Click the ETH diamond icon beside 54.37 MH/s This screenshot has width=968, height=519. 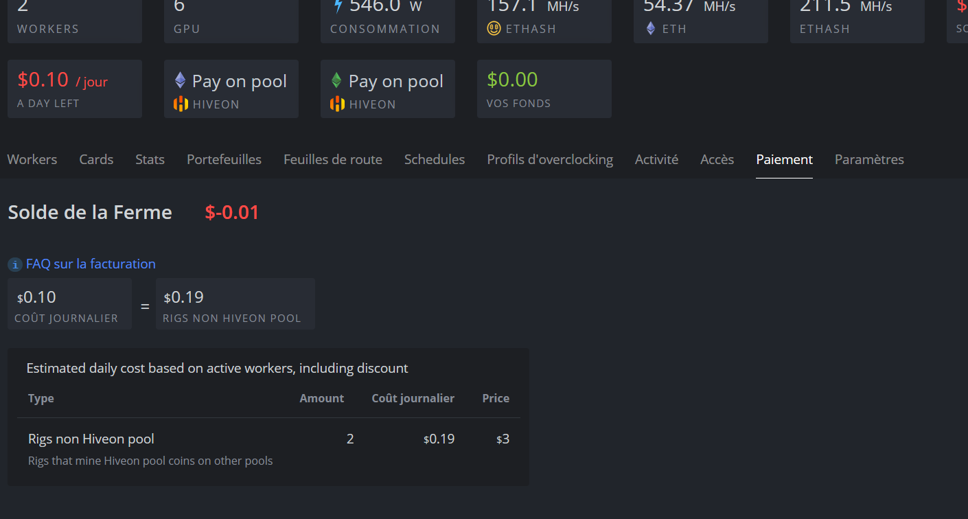(x=651, y=29)
